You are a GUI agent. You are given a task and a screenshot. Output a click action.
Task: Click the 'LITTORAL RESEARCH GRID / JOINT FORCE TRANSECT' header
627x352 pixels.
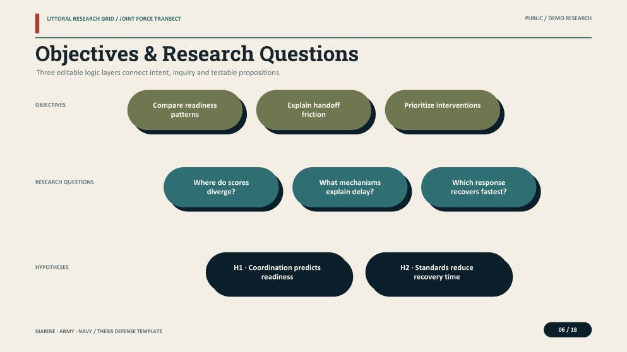(114, 19)
